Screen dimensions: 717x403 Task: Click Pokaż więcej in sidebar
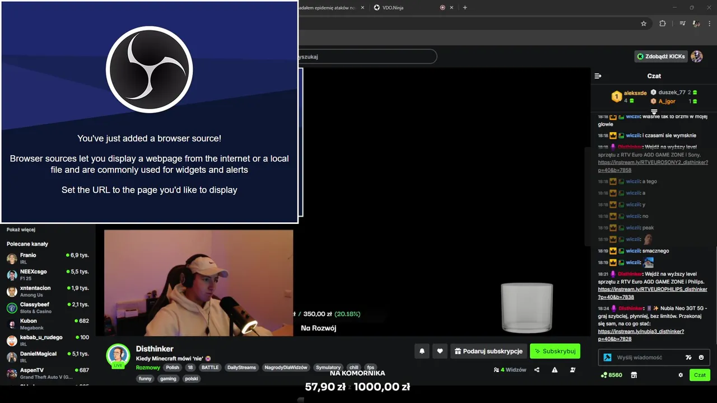click(x=21, y=229)
